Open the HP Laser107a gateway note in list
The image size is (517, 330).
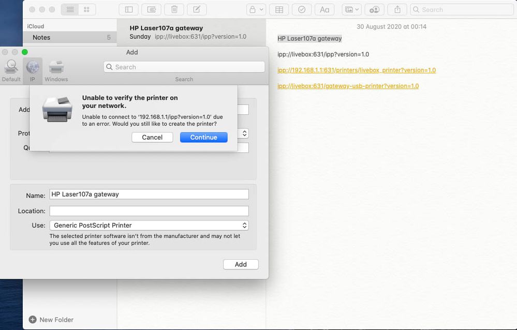coord(191,32)
